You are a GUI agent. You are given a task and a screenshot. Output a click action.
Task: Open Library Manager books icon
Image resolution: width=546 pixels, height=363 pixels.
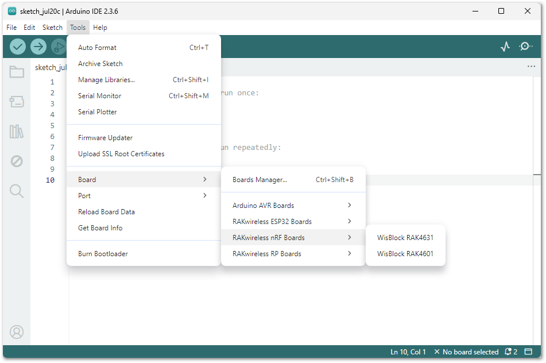pyautogui.click(x=17, y=132)
